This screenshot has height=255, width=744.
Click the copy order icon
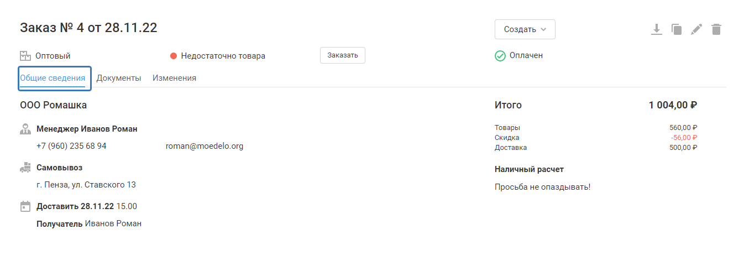[676, 29]
